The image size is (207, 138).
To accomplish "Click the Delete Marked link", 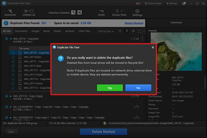I will (x=134, y=23).
